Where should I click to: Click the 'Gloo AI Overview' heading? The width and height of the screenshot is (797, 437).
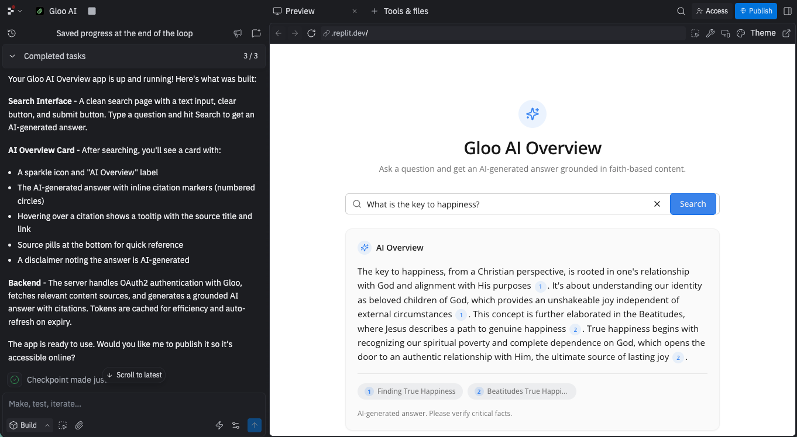(x=533, y=148)
